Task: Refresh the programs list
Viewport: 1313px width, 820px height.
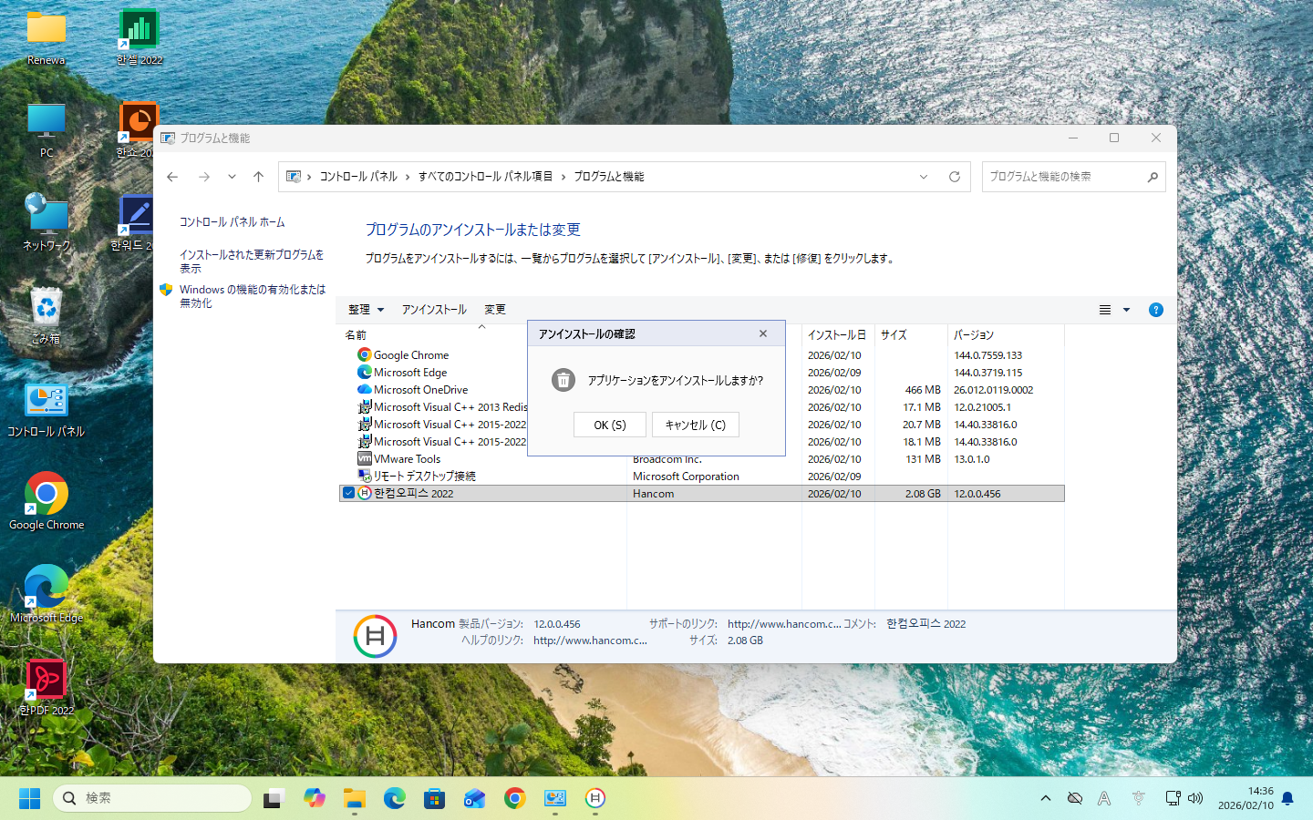Action: click(x=955, y=177)
